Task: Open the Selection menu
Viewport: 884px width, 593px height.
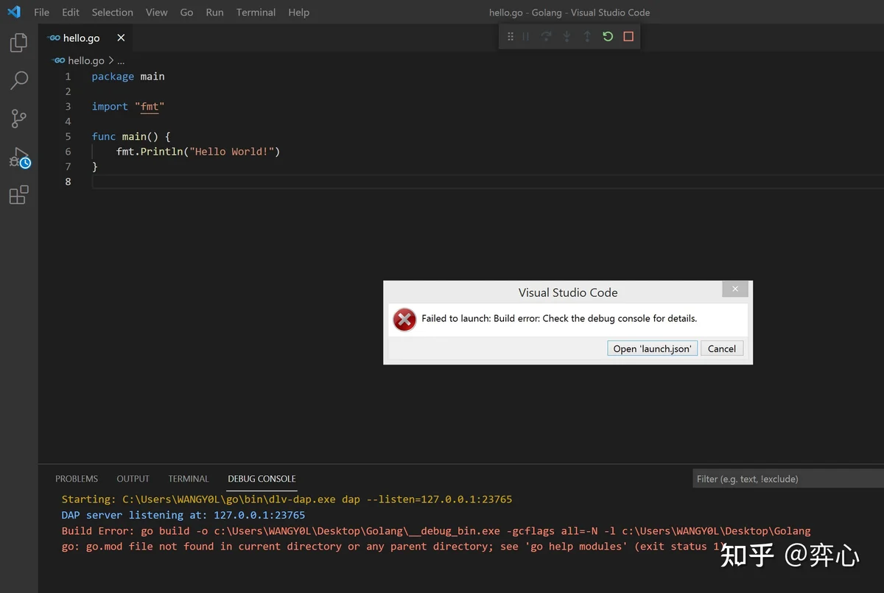Action: 113,13
